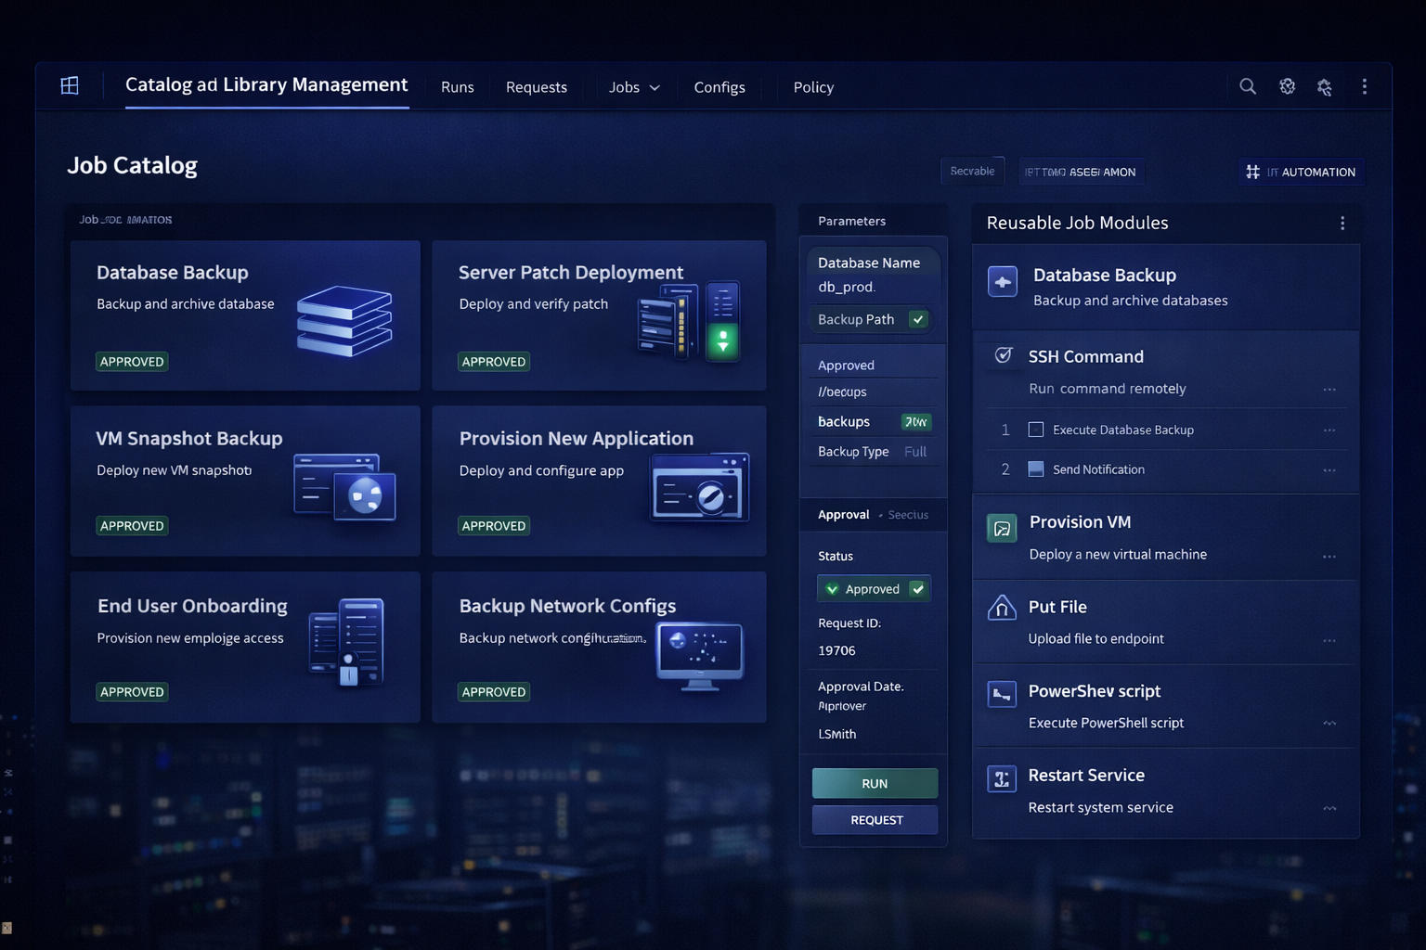Image resolution: width=1426 pixels, height=950 pixels.
Task: Click the PowerShell script module icon
Action: point(1002,693)
